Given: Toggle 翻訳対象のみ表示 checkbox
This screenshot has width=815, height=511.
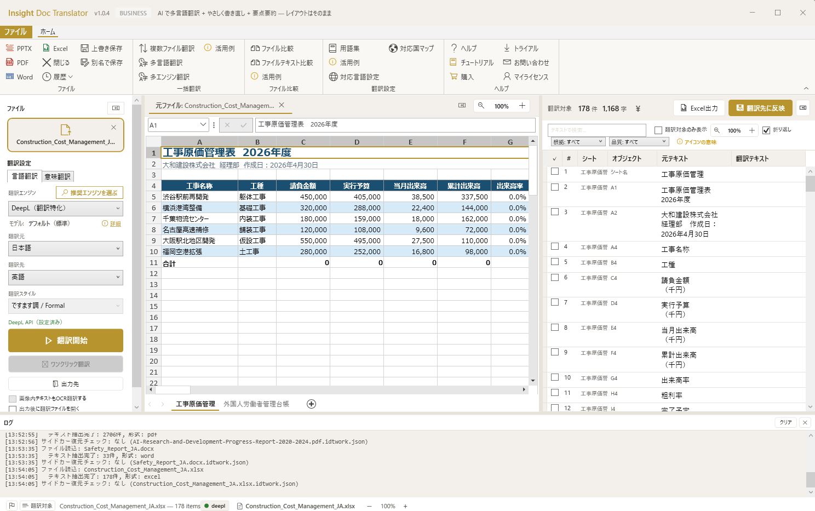Looking at the screenshot, I should coord(658,130).
